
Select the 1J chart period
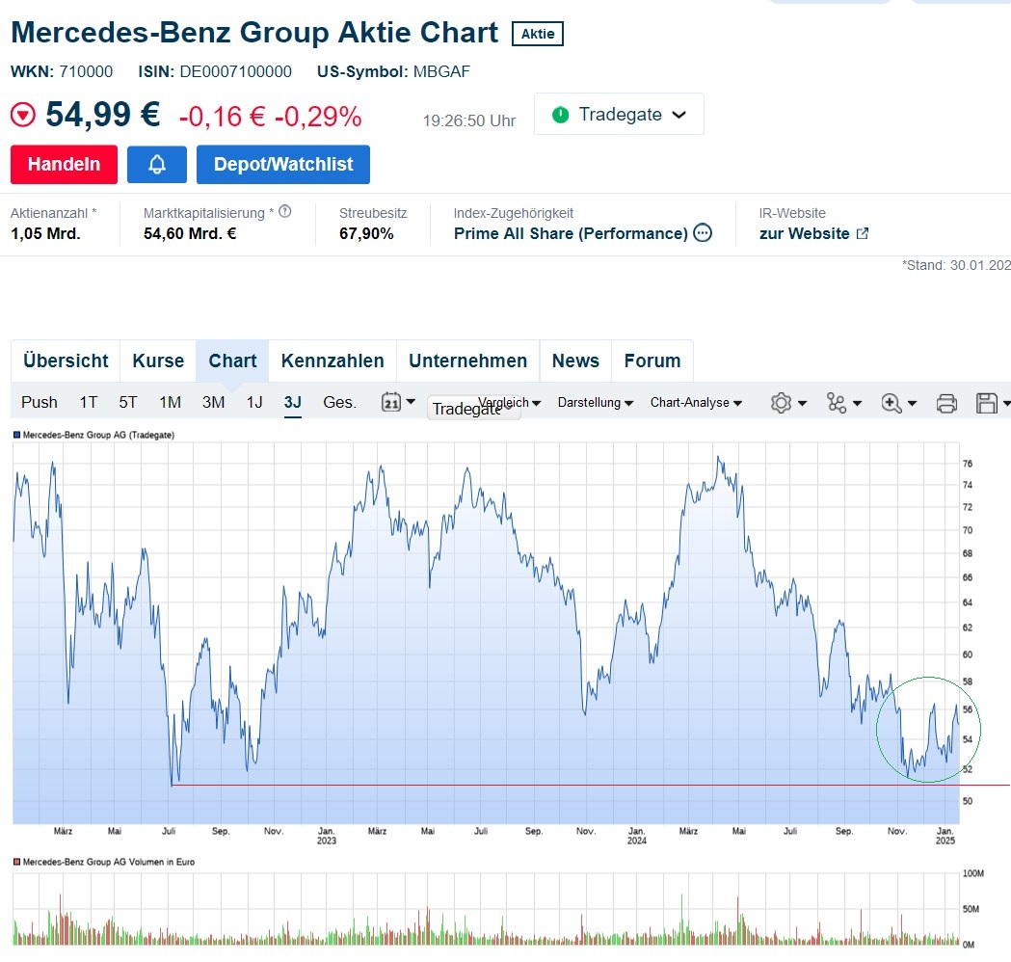[x=253, y=402]
